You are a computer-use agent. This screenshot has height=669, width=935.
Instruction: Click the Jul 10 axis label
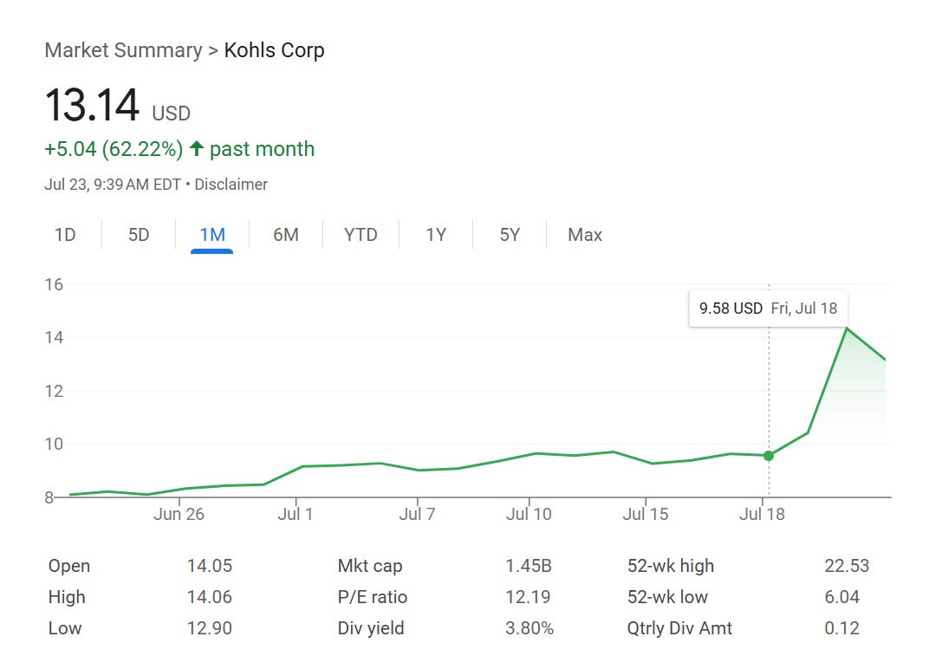(x=529, y=514)
